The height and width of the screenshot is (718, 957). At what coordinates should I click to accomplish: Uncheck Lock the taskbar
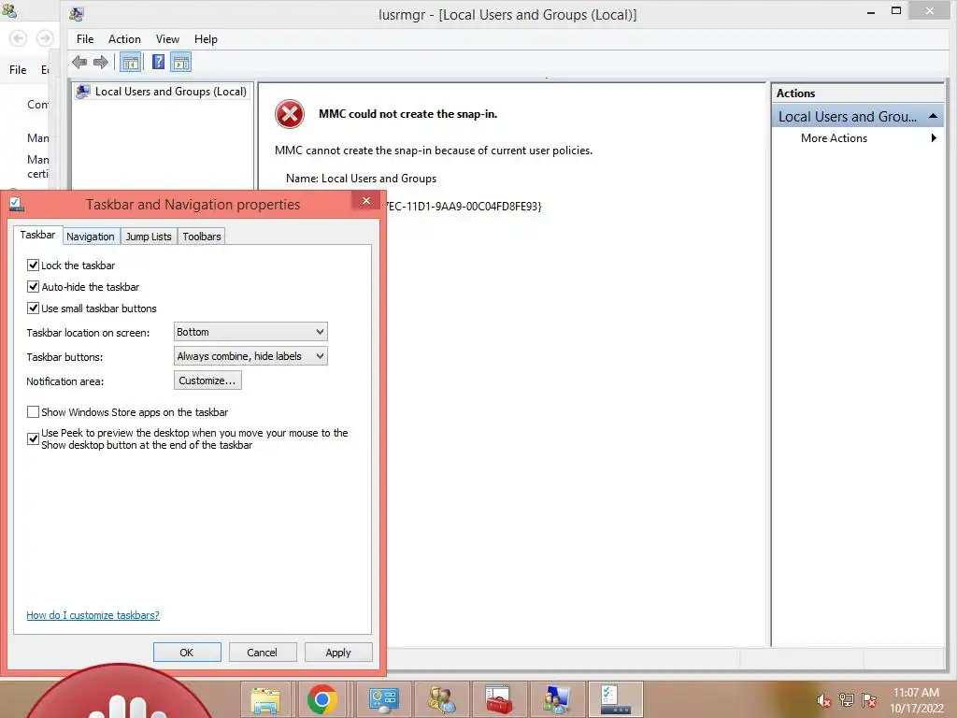(33, 265)
